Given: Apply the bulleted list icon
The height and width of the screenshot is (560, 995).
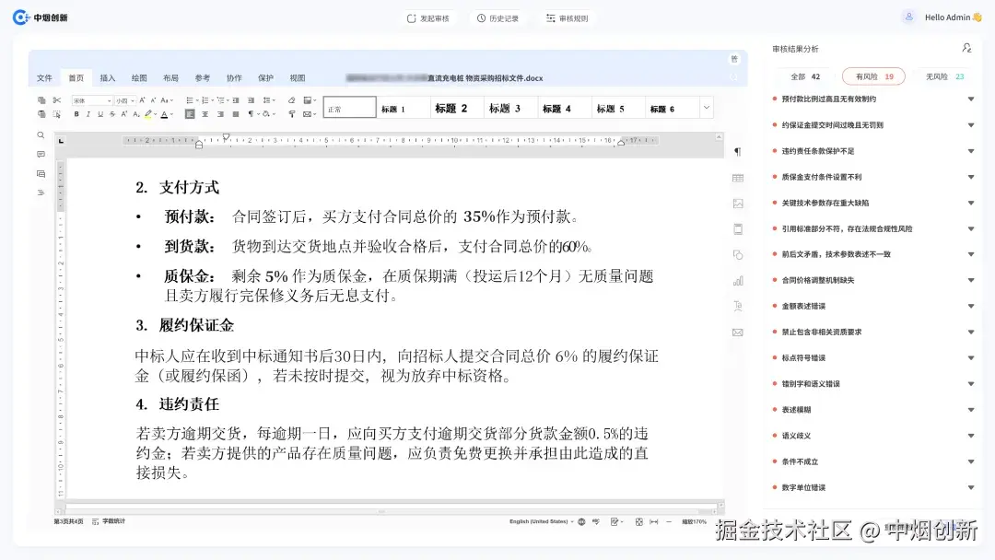Looking at the screenshot, I should pos(191,99).
